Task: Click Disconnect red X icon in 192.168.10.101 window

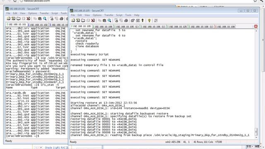Action: pos(28,18)
